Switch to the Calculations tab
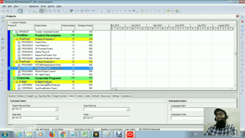Image resolution: width=245 pixels, height=138 pixels. (126, 96)
